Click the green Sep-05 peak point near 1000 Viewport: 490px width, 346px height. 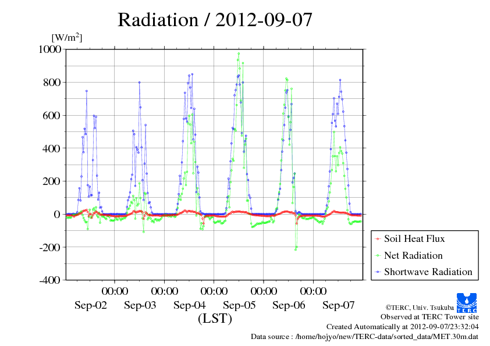coord(239,53)
